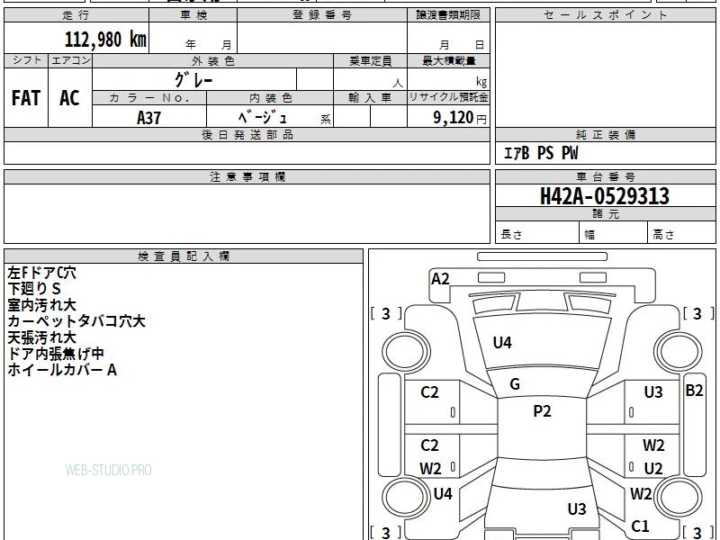Select chassis number H42A-0529313
The image size is (720, 540).
click(605, 196)
